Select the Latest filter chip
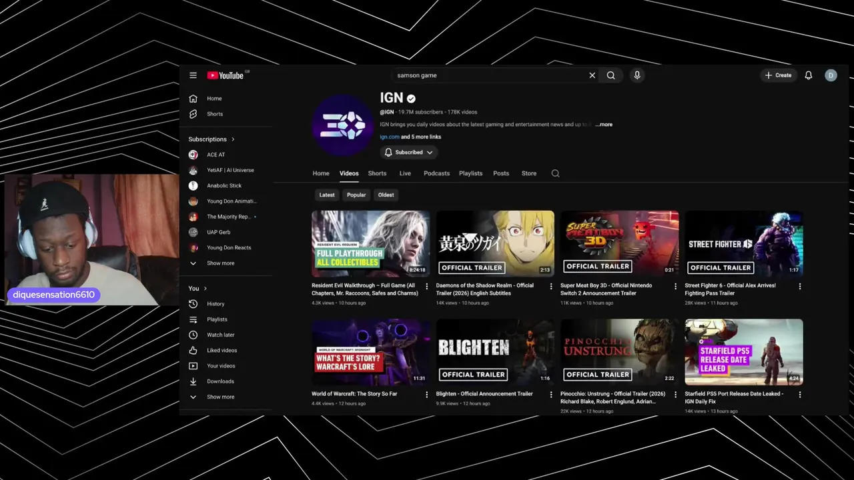The width and height of the screenshot is (854, 480). (327, 195)
